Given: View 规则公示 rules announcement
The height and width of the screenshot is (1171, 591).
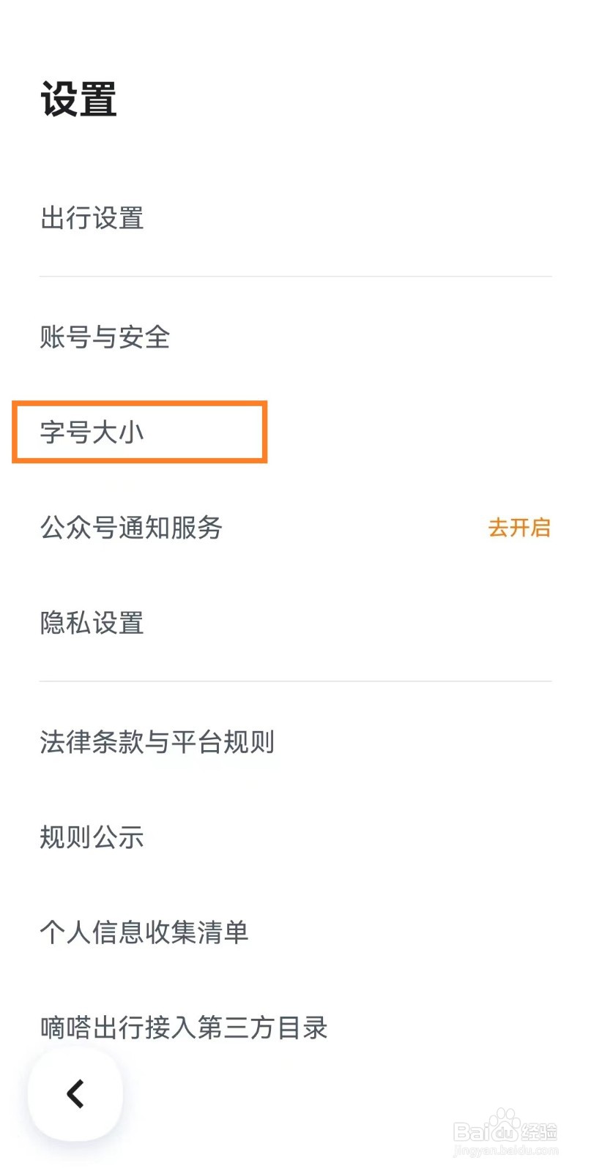Looking at the screenshot, I should [x=92, y=837].
